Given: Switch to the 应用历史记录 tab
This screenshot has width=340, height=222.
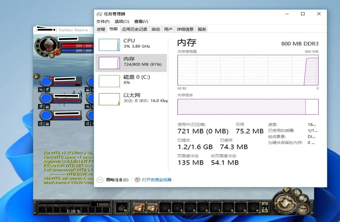Looking at the screenshot, I should 135,29.
